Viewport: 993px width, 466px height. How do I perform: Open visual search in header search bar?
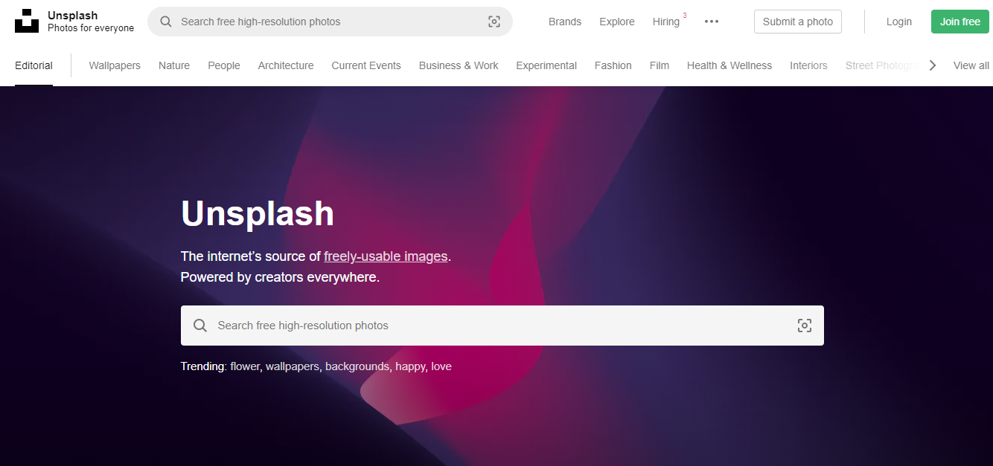[x=494, y=22]
